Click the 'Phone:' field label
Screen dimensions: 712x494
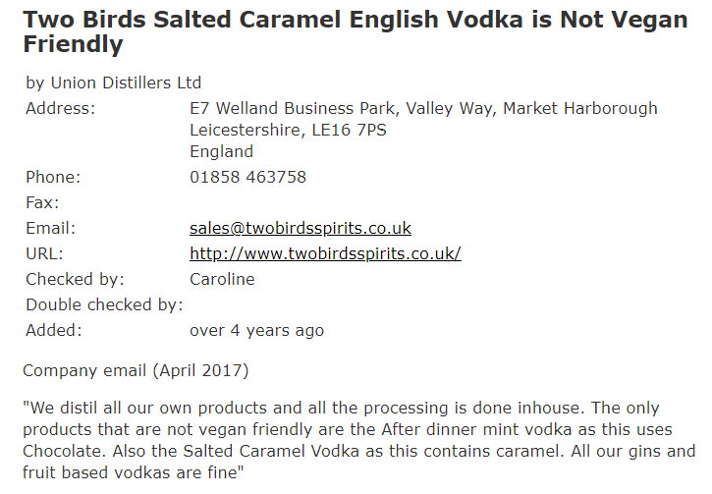pyautogui.click(x=53, y=178)
